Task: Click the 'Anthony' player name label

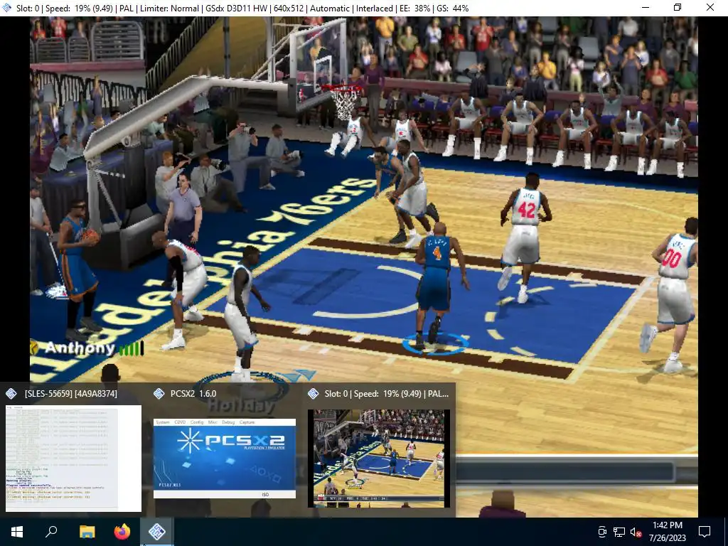Action: (x=80, y=348)
